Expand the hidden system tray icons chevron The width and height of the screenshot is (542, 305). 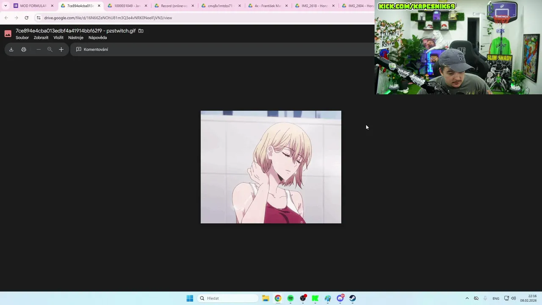click(467, 298)
